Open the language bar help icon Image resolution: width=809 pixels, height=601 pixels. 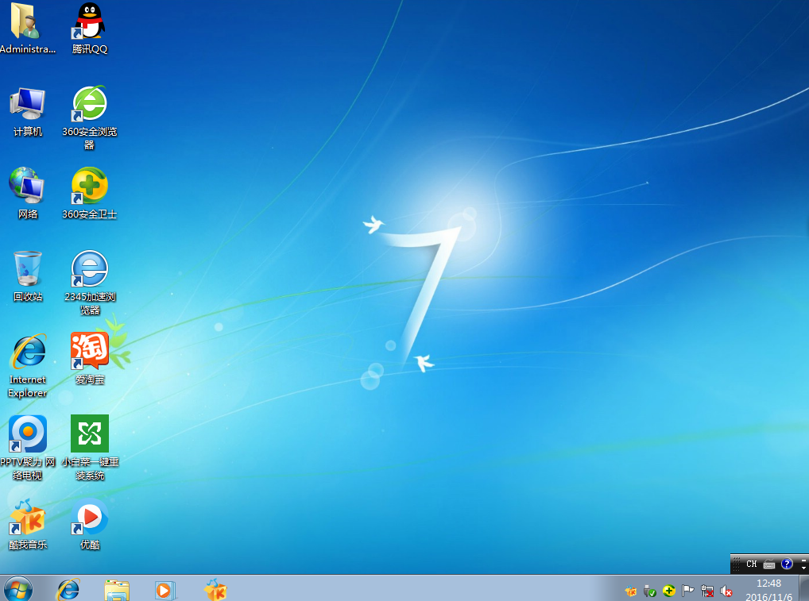pyautogui.click(x=786, y=564)
